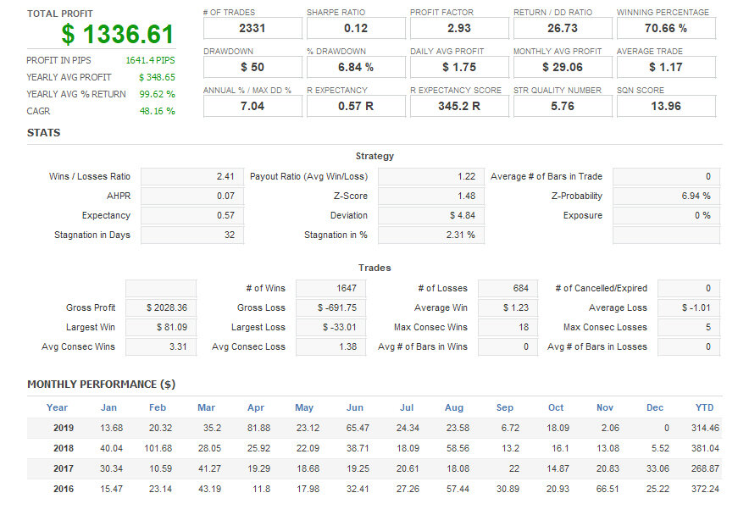Select the Feb column header
Viewport: 738px width, 526px height.
click(x=158, y=408)
